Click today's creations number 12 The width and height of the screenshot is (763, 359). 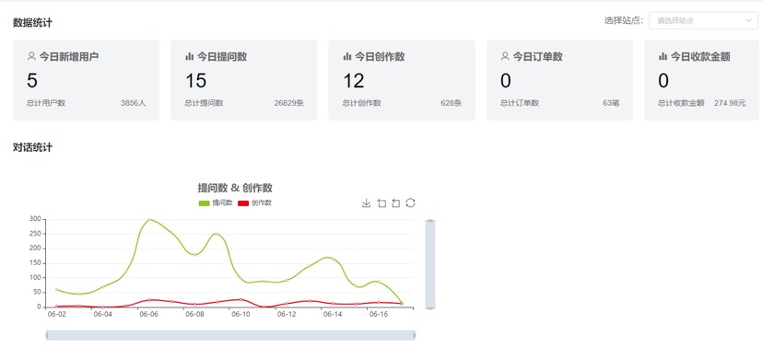(x=354, y=81)
